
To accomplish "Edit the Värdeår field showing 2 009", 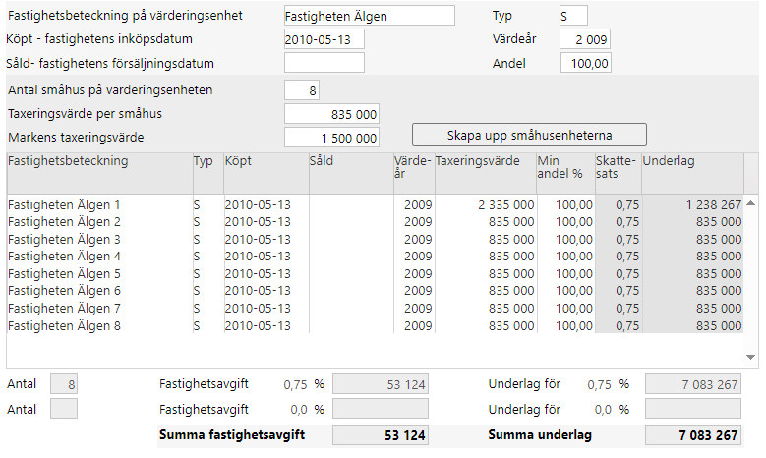I will [x=585, y=39].
